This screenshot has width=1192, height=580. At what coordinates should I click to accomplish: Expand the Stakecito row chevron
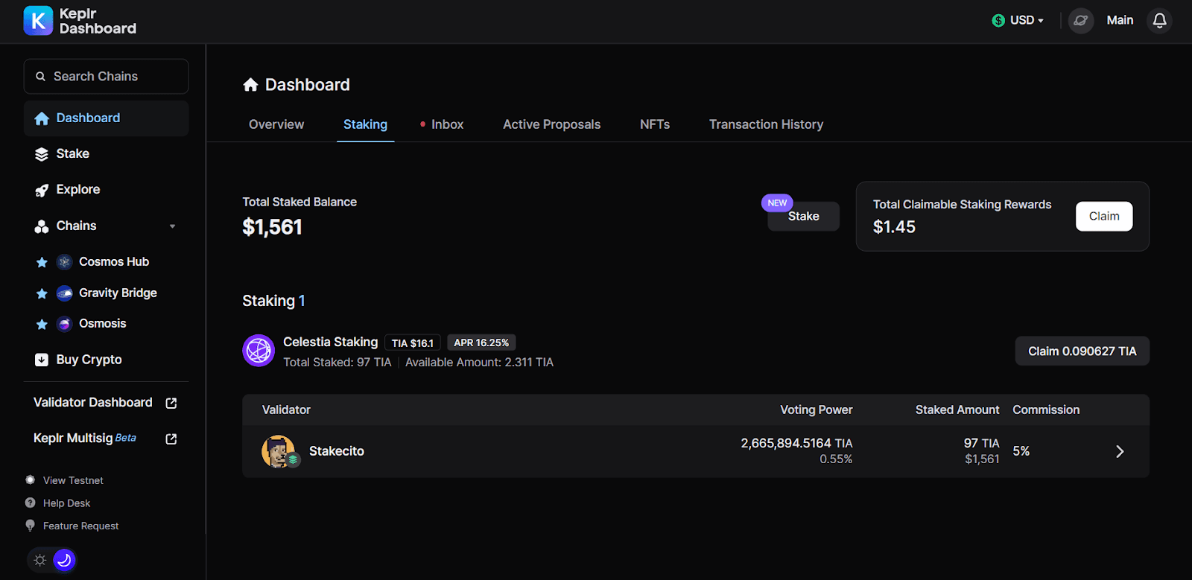(x=1120, y=451)
